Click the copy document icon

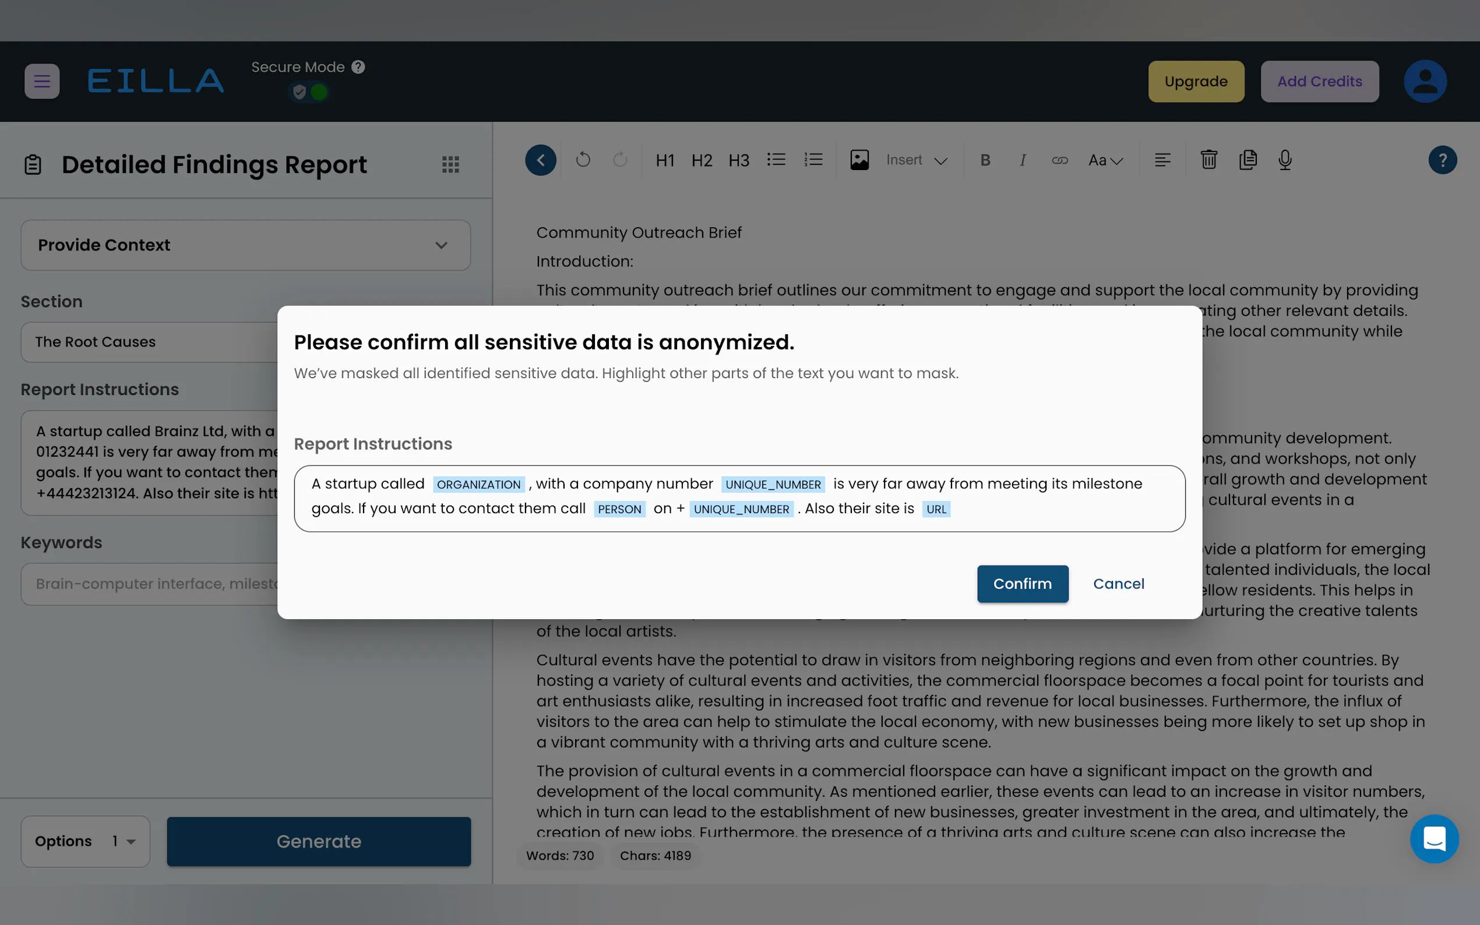[1248, 160]
